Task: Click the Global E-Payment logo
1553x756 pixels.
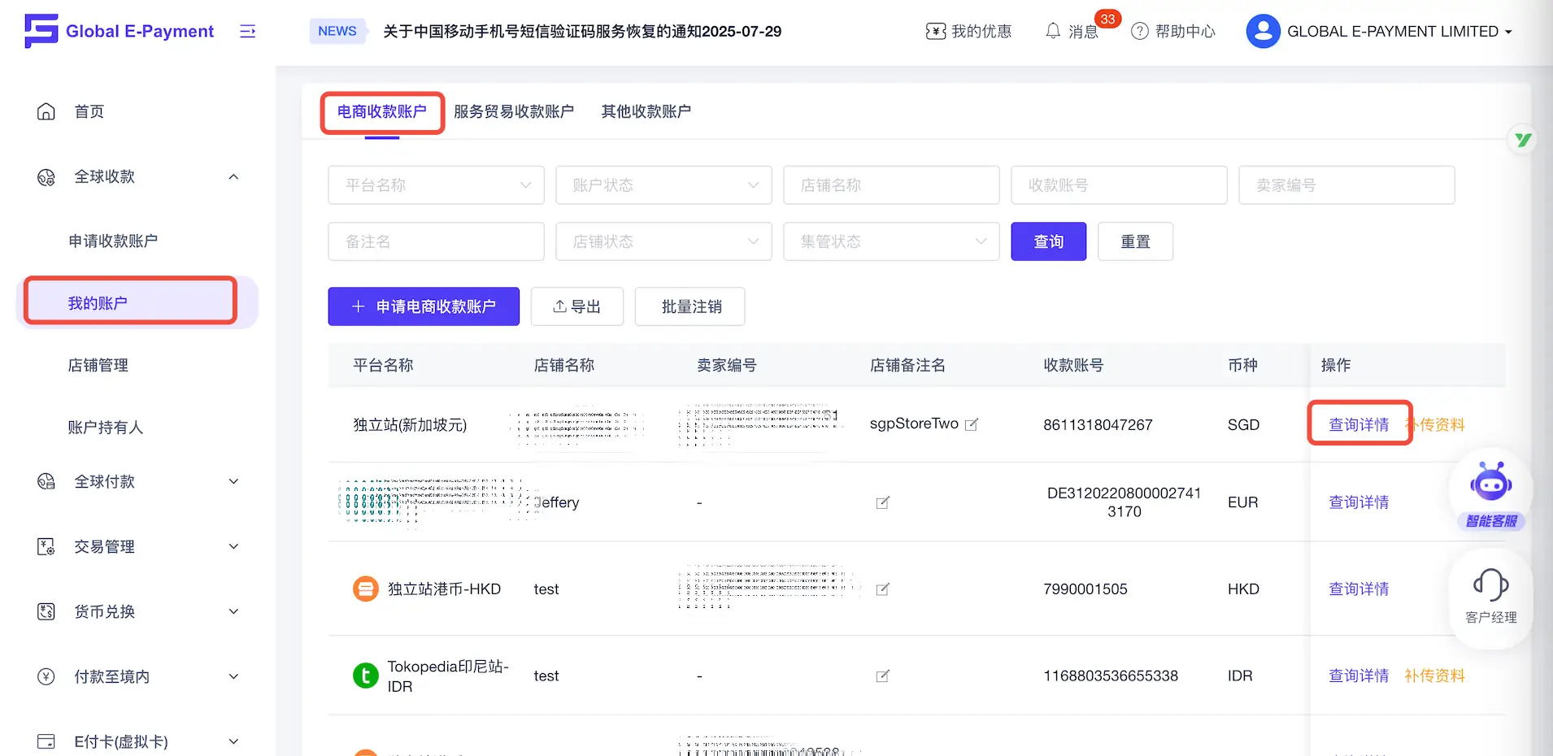Action: point(119,31)
